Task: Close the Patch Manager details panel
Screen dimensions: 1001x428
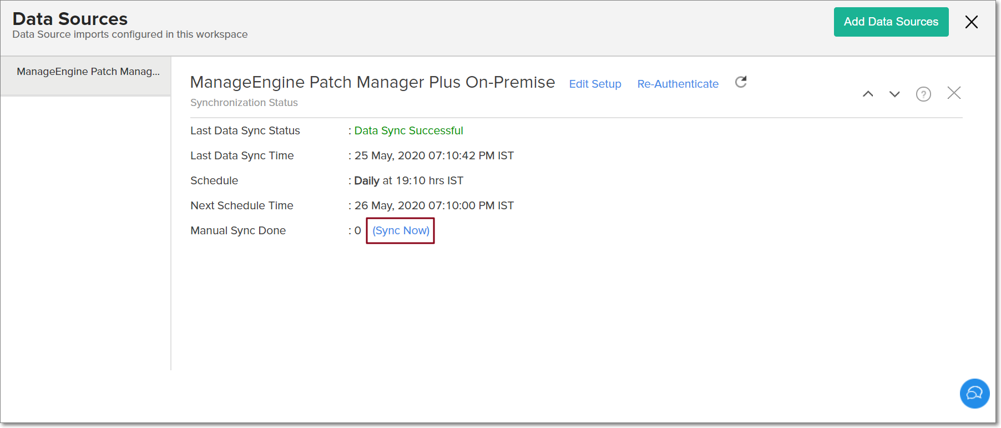Action: click(954, 93)
